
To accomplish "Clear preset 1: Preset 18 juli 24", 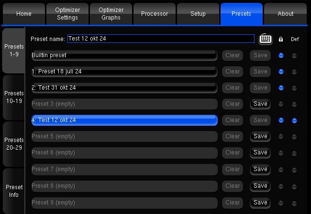I will point(233,71).
